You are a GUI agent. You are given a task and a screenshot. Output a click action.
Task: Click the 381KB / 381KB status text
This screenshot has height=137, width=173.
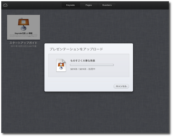83,69
